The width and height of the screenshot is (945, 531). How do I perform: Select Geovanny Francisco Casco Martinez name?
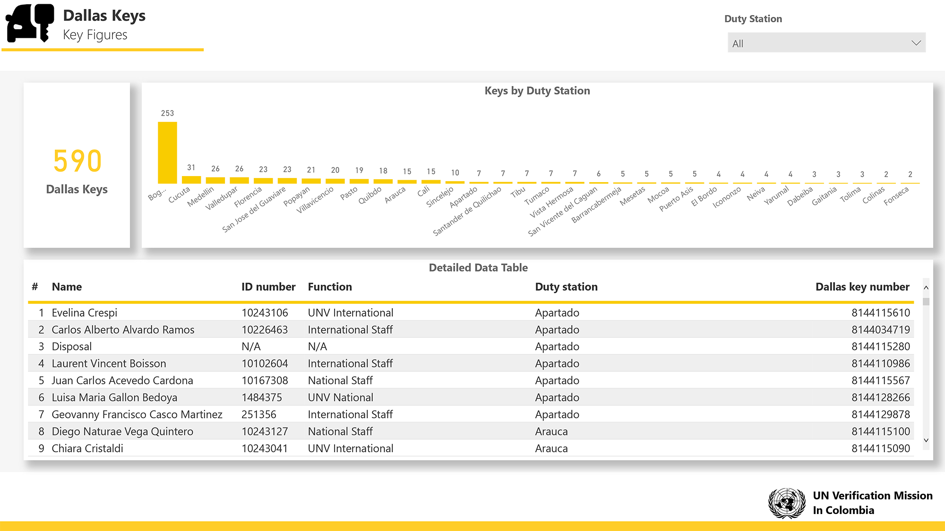point(137,415)
